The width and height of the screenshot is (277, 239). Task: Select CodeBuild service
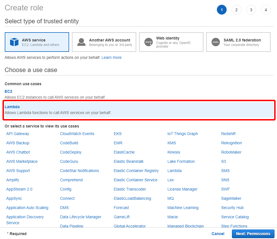pyautogui.click(x=69, y=143)
